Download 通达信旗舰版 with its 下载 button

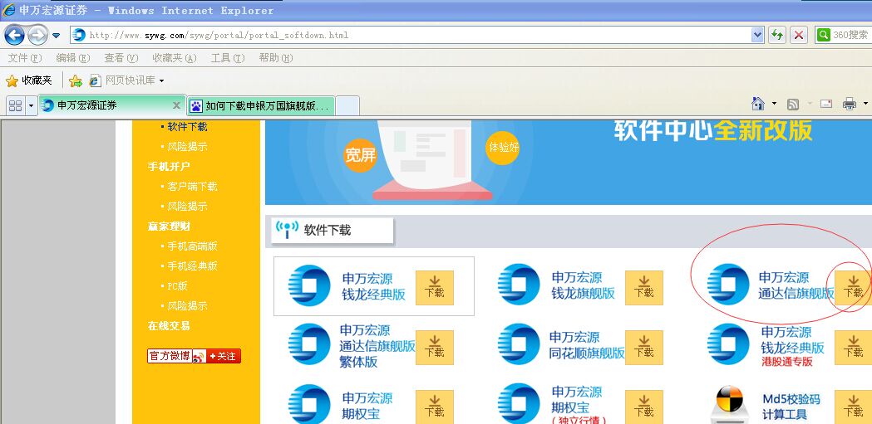click(853, 287)
